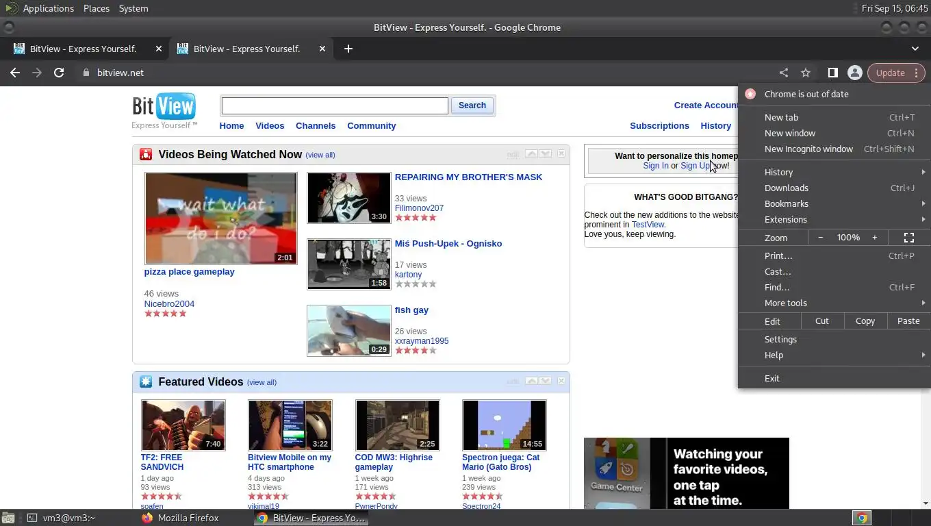Move Featured Videos module down
931x526 pixels.
click(545, 381)
